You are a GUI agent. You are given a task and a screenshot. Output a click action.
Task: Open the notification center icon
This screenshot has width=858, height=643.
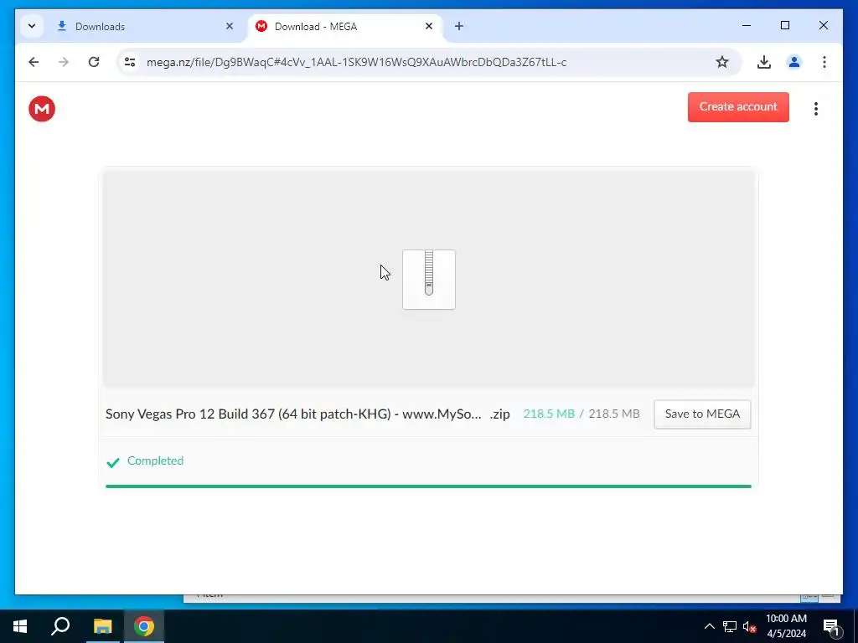(831, 626)
